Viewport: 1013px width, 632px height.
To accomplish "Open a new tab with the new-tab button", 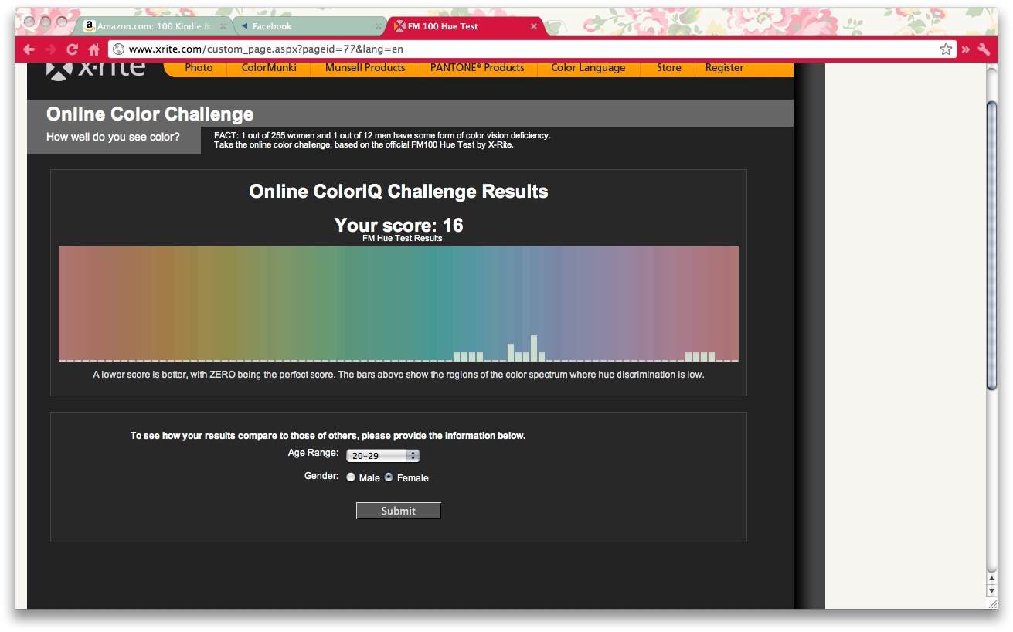I will [557, 26].
